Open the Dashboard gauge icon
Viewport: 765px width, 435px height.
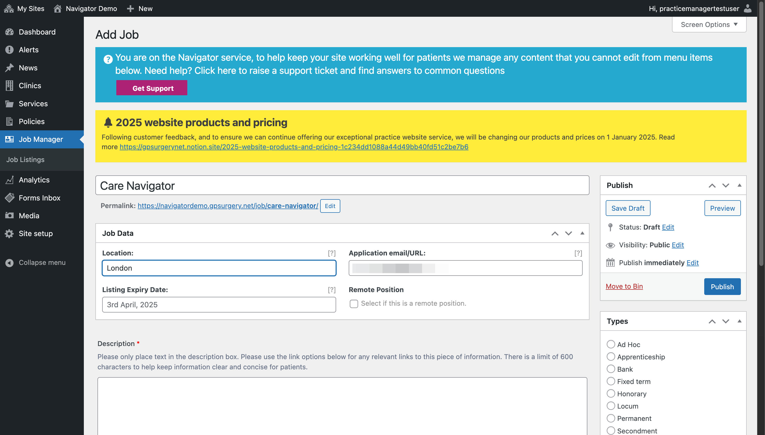point(9,32)
